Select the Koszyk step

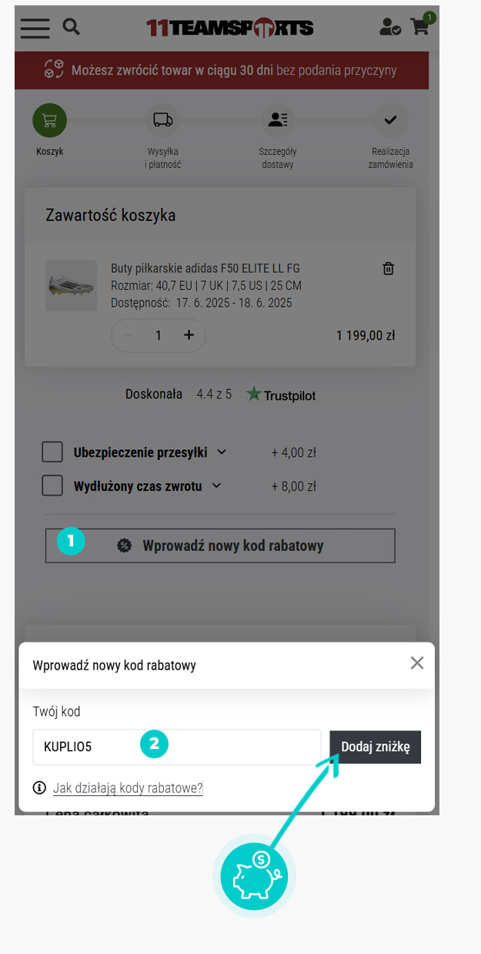49,120
